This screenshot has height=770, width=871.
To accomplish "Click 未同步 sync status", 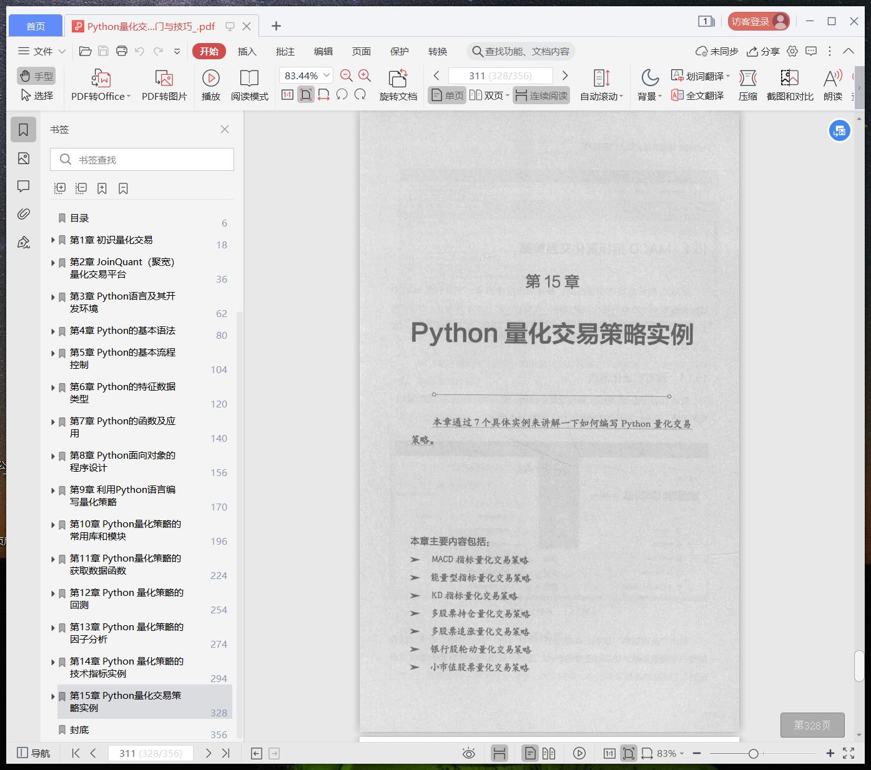I will click(x=717, y=51).
